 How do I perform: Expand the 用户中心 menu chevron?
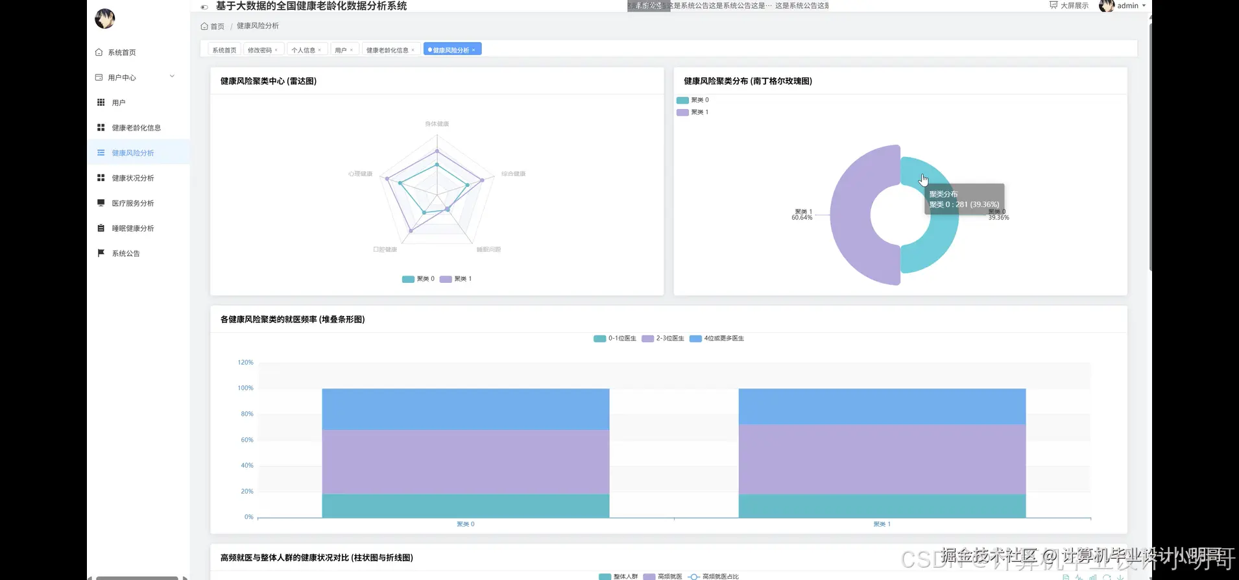pyautogui.click(x=172, y=77)
